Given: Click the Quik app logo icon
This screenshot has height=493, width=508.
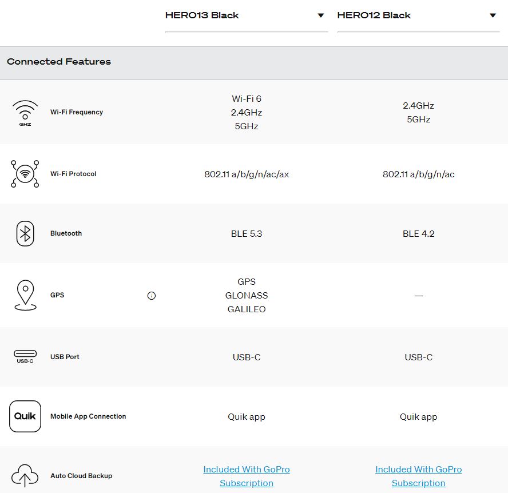Looking at the screenshot, I should 25,416.
